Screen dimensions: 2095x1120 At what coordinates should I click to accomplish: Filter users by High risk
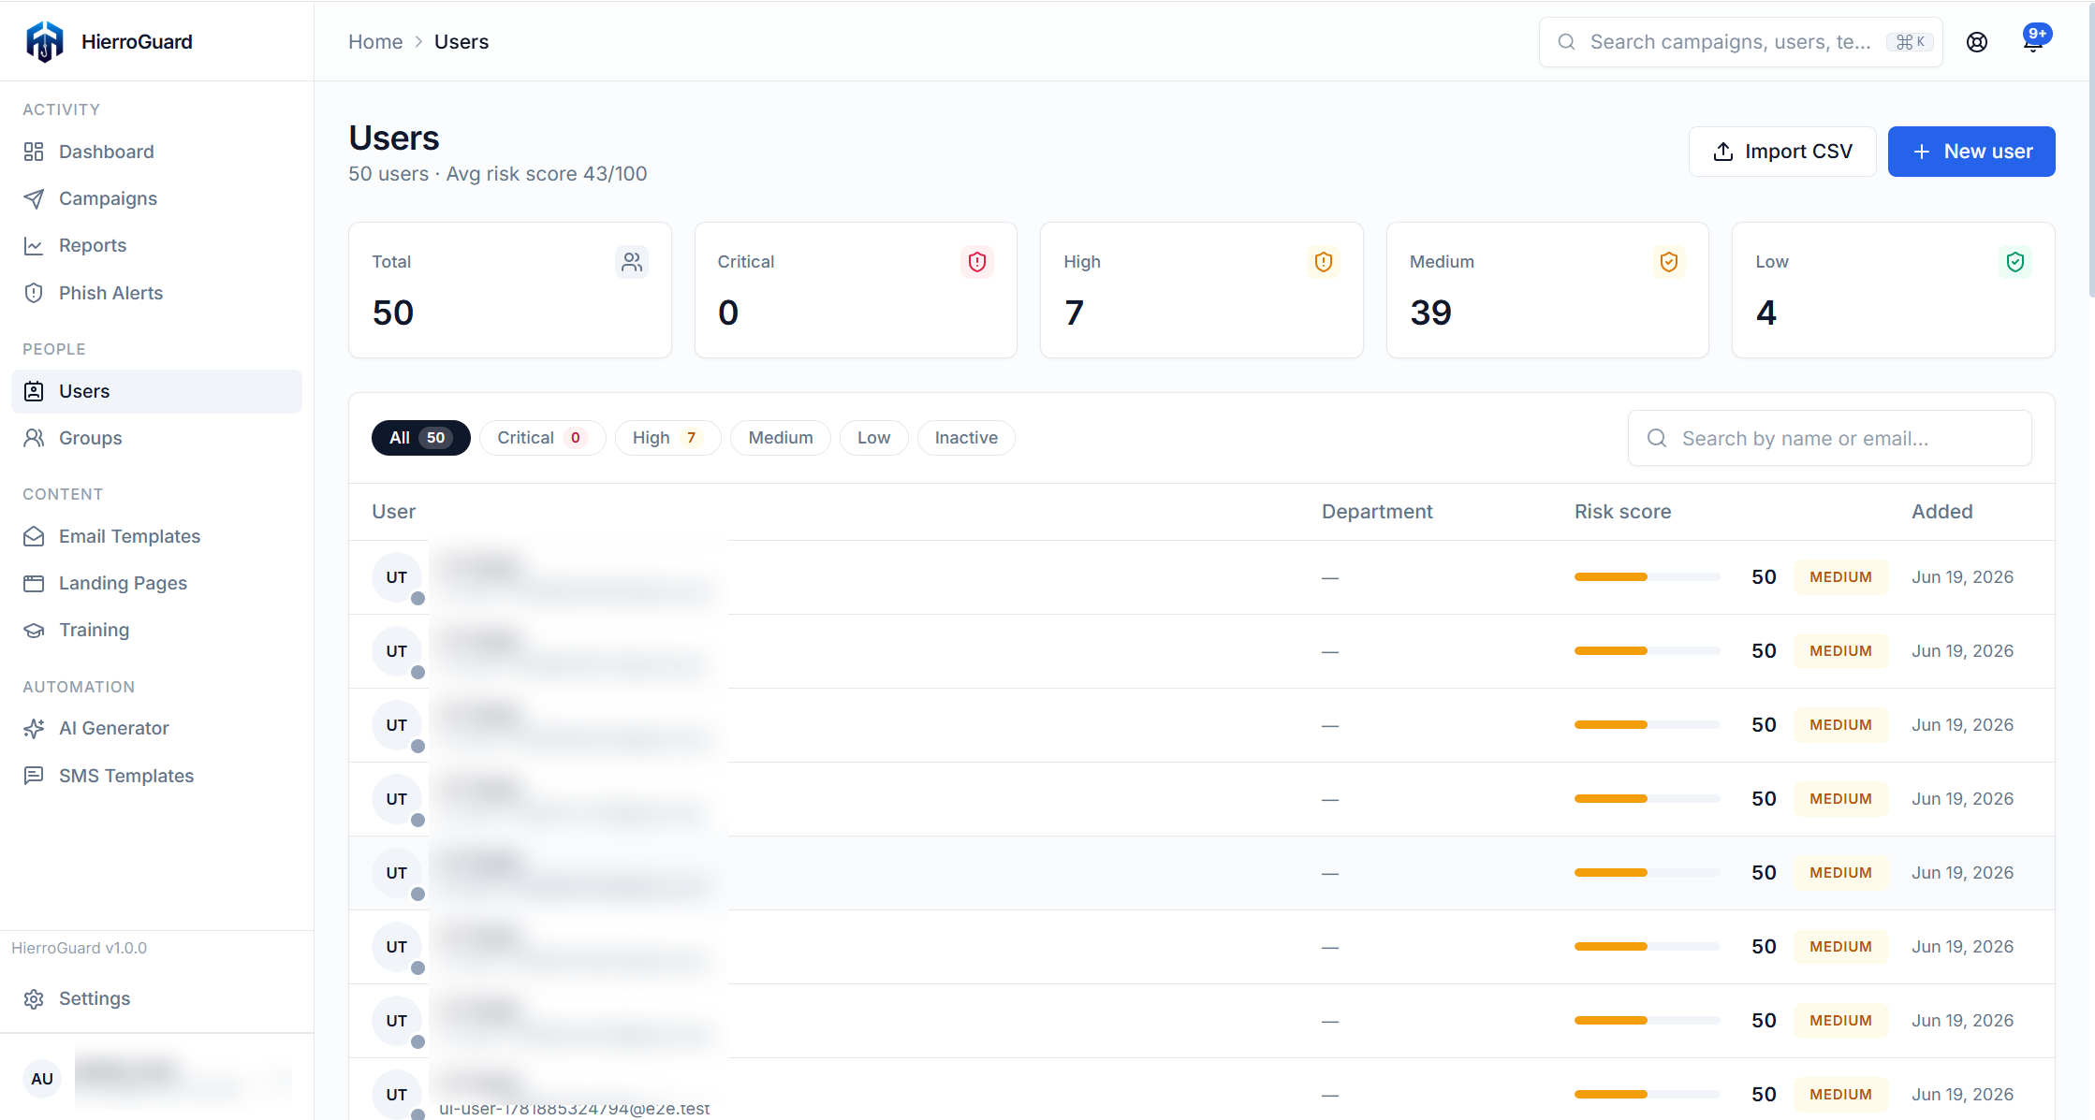tap(667, 438)
